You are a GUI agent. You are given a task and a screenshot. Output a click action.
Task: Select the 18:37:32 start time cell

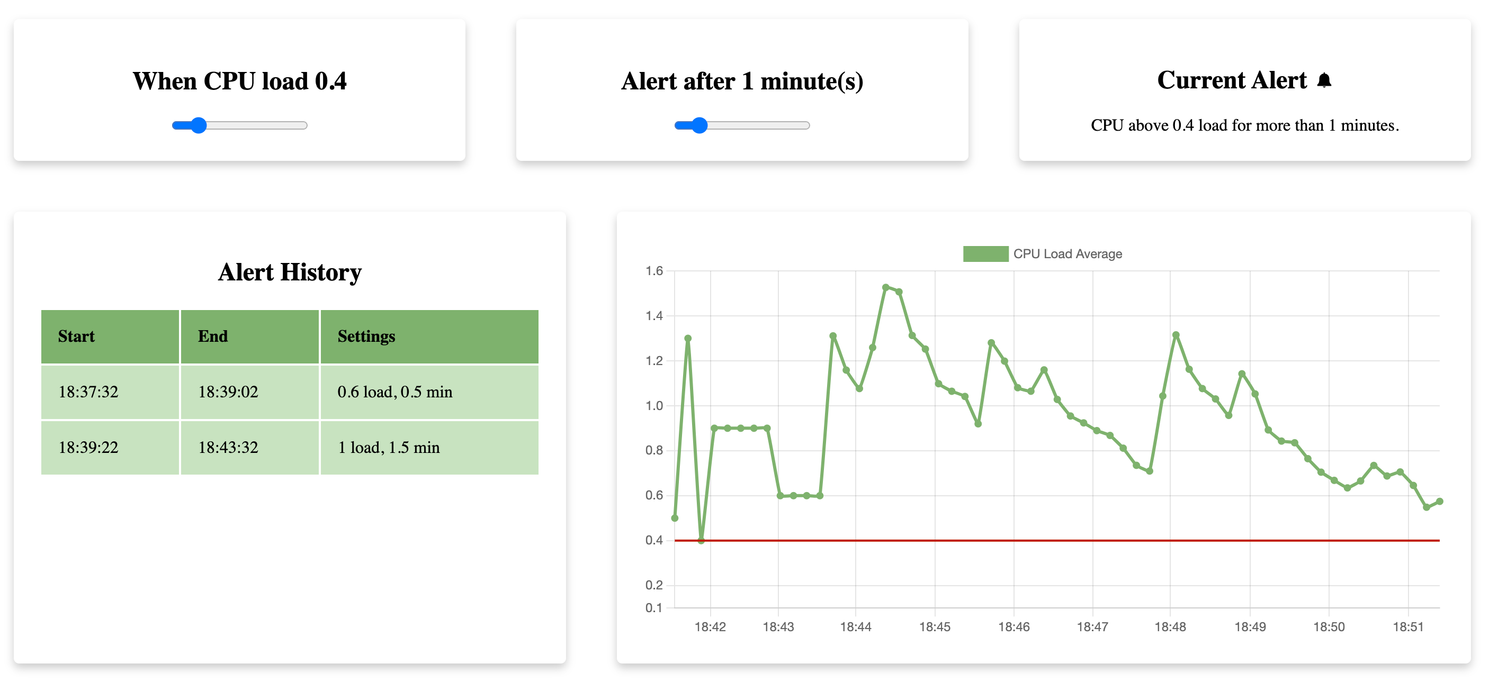[x=110, y=392]
